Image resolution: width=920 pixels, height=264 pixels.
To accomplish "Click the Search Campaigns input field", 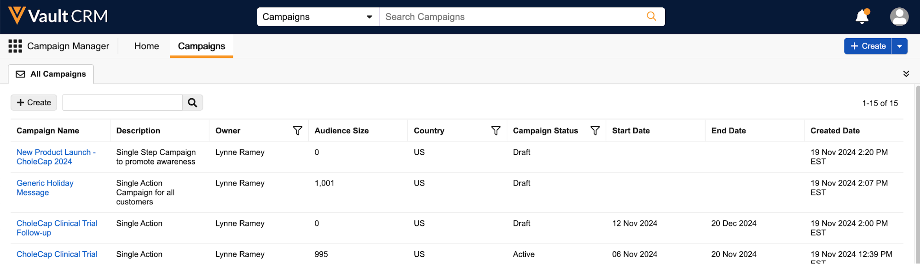I will (x=511, y=17).
